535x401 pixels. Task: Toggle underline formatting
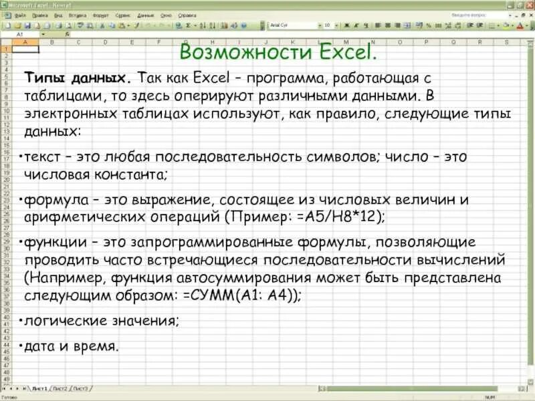click(365, 25)
